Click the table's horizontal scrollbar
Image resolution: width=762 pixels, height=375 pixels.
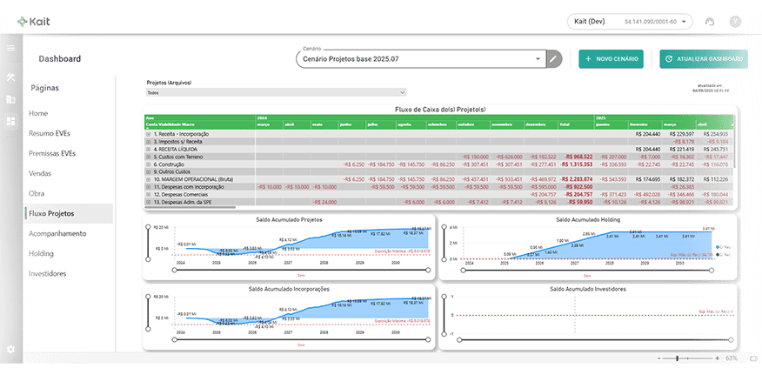[190, 207]
